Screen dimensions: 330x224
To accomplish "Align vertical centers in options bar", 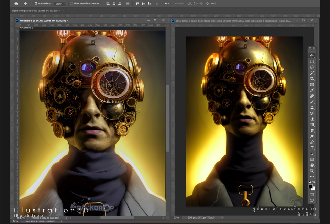I will [x=143, y=3].
